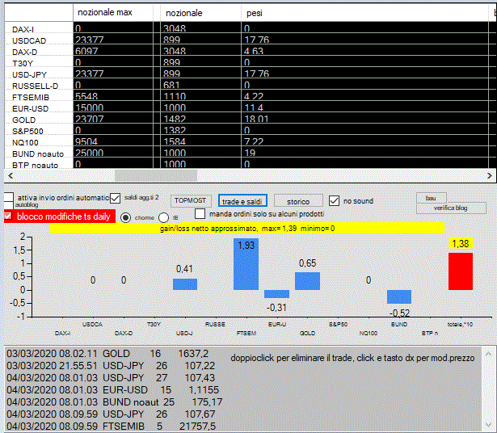Click the USDJ bar labeled 0,41
Viewport: 497px width, 433px height.
pyautogui.click(x=185, y=284)
